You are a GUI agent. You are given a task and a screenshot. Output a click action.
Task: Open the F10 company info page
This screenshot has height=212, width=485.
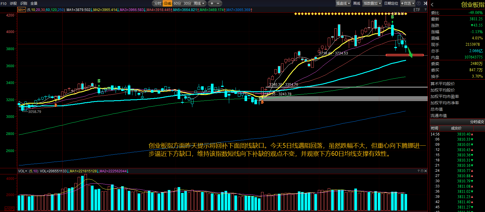pos(3,3)
